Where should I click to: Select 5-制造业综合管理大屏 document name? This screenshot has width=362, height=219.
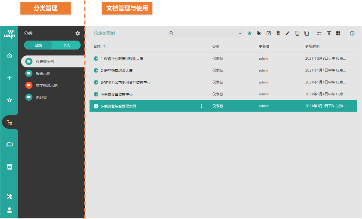(x=118, y=106)
